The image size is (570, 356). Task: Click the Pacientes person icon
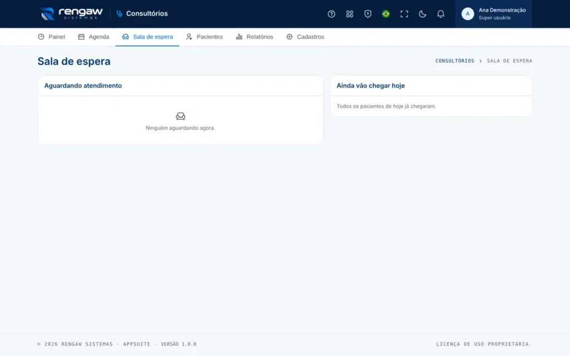pyautogui.click(x=189, y=37)
